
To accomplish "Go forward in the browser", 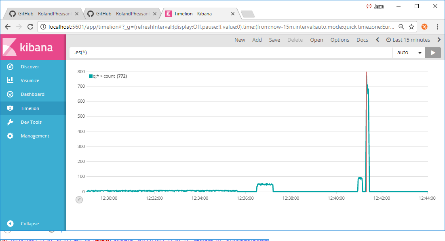I will click(19, 27).
